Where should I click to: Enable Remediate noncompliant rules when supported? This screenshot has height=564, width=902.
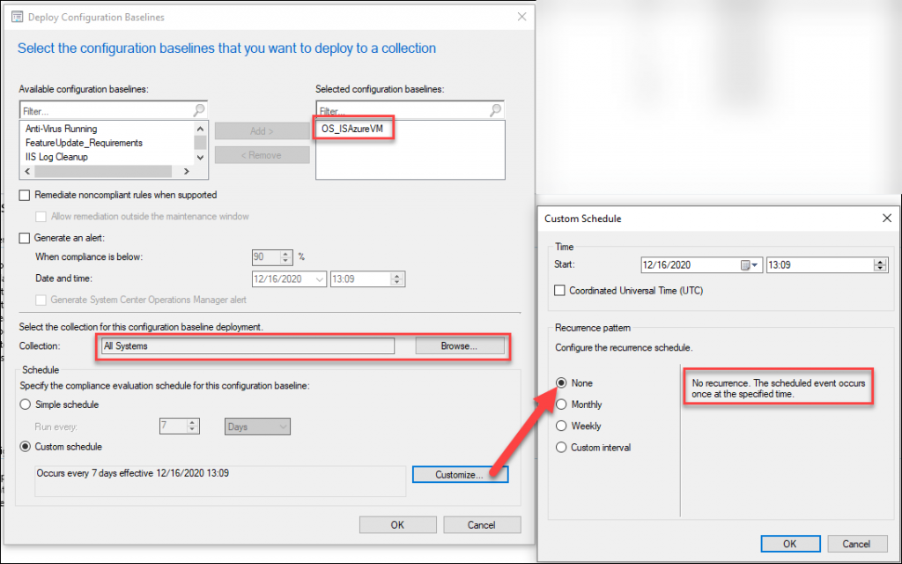click(25, 195)
